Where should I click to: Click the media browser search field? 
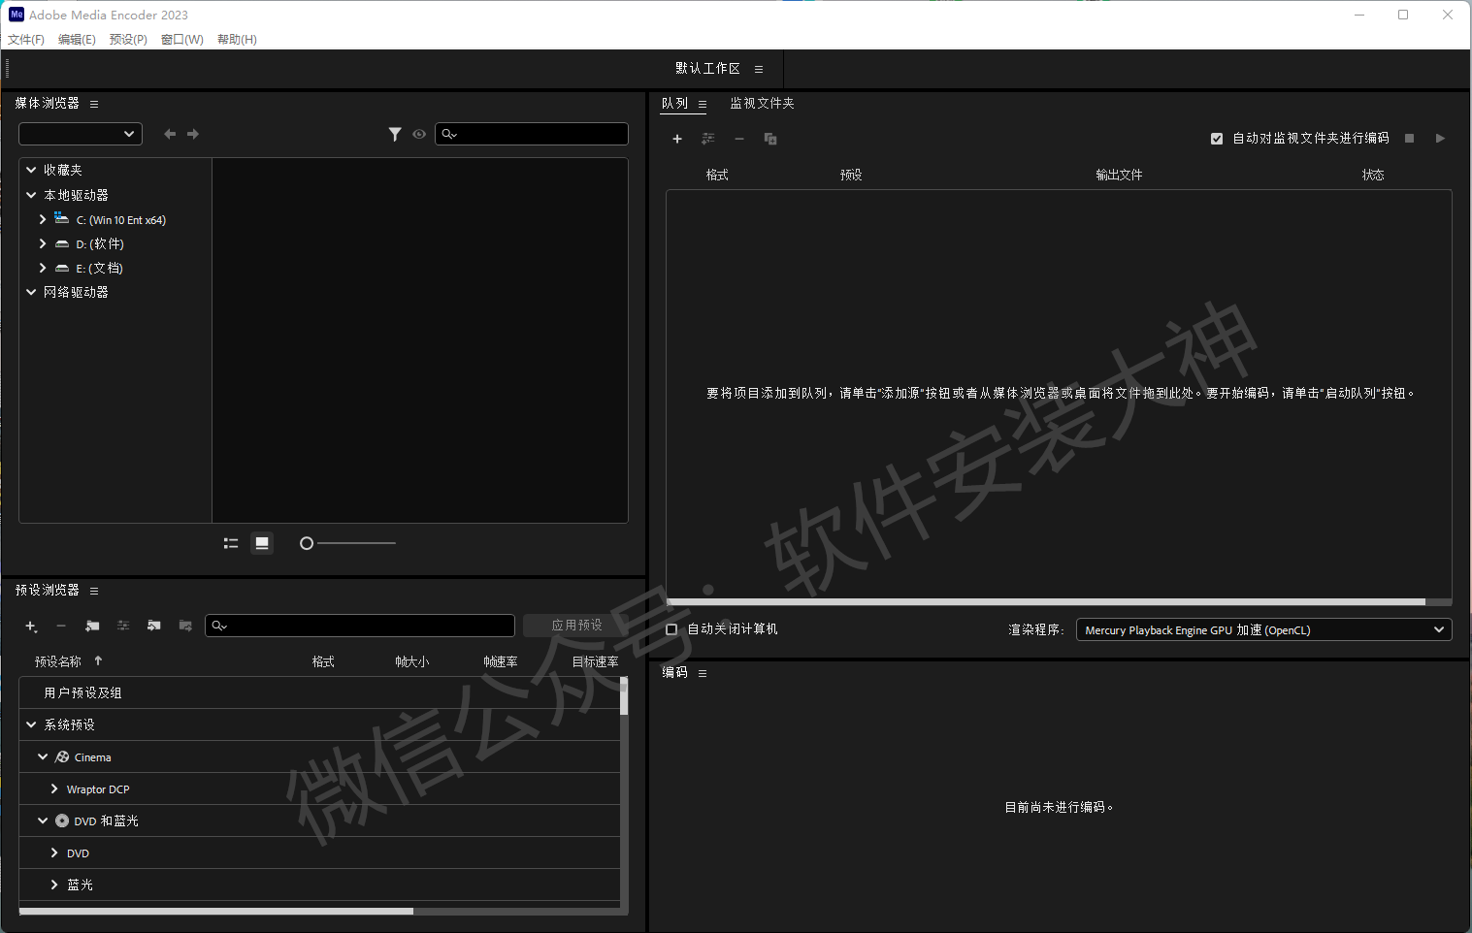532,134
